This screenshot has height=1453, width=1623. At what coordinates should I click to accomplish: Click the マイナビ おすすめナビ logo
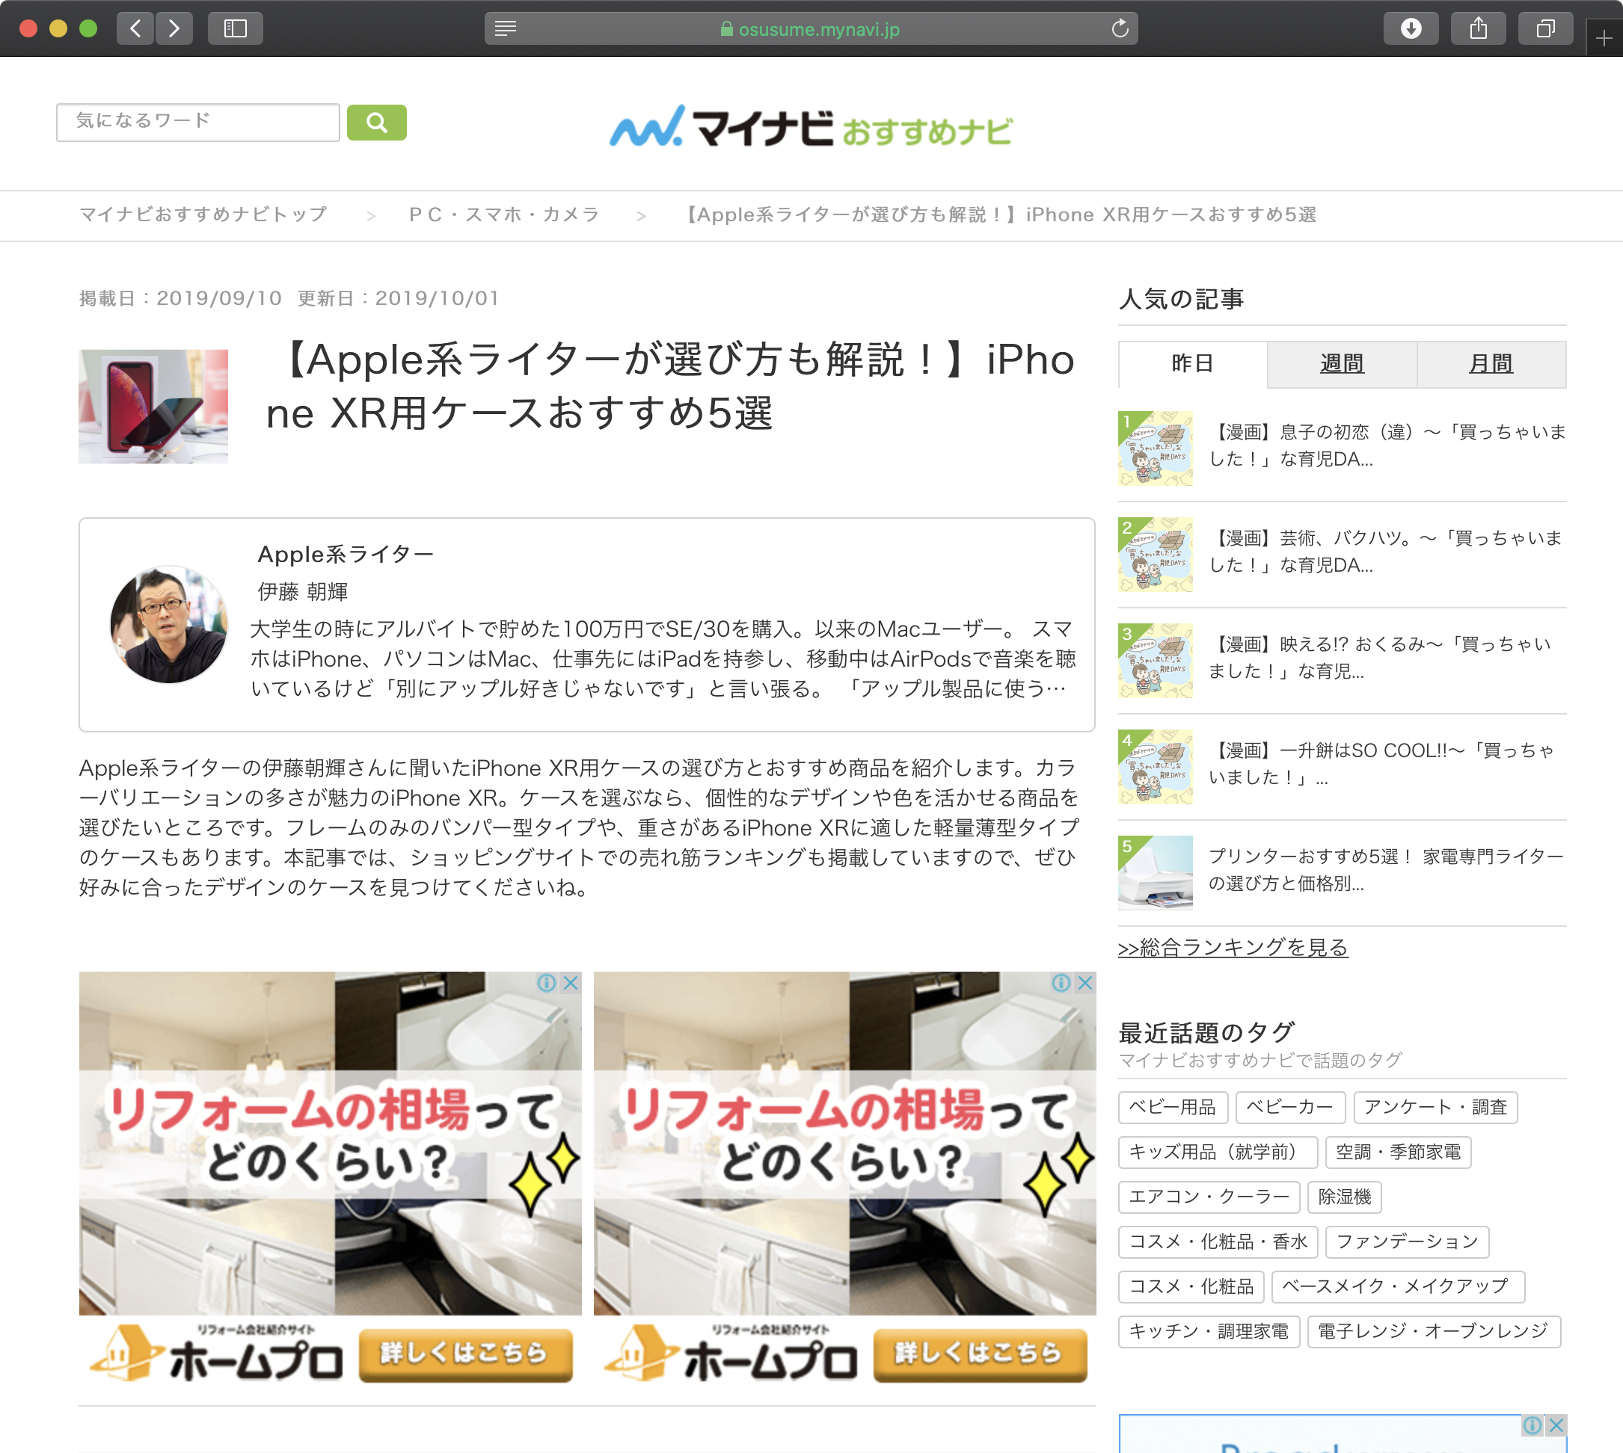point(811,128)
